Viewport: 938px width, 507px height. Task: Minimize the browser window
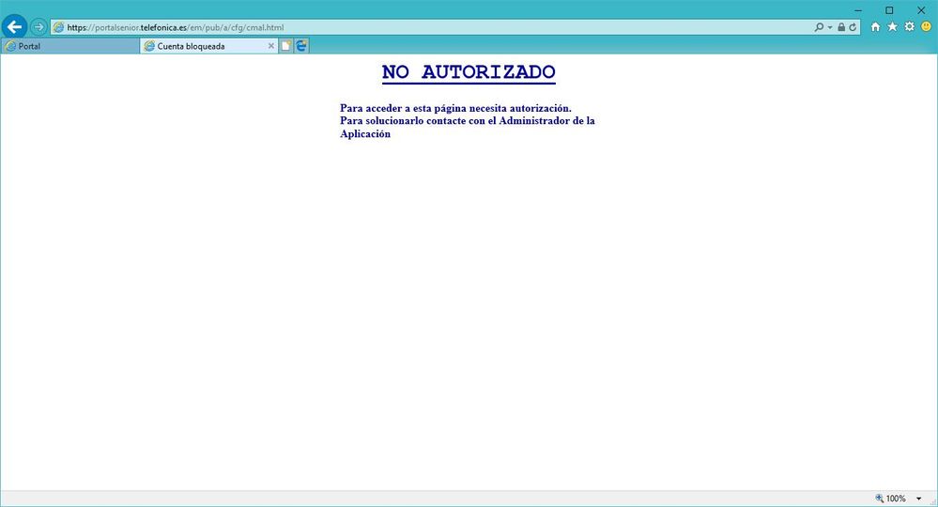click(858, 10)
